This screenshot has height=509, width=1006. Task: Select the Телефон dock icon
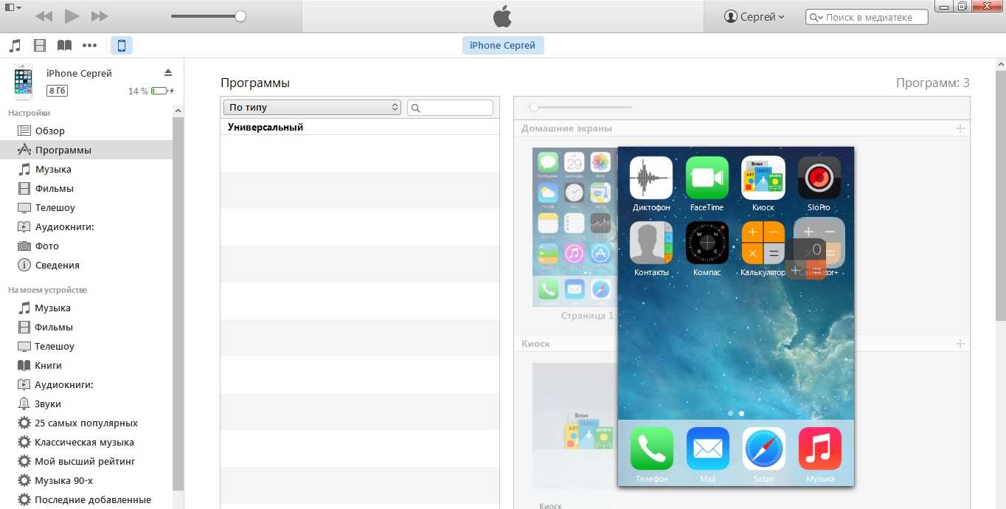pyautogui.click(x=652, y=449)
